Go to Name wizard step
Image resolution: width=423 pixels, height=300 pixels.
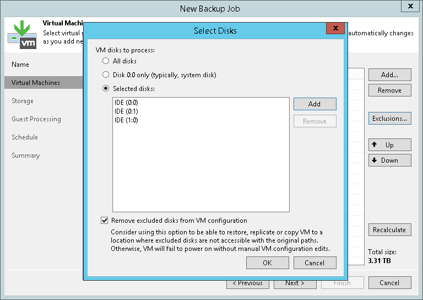[x=20, y=65]
